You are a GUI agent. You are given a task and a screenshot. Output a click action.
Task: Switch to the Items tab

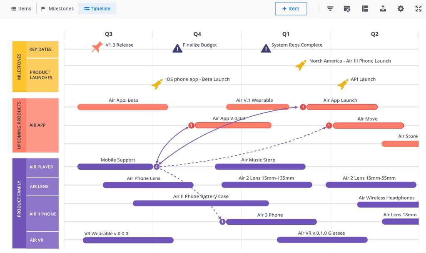pyautogui.click(x=21, y=9)
